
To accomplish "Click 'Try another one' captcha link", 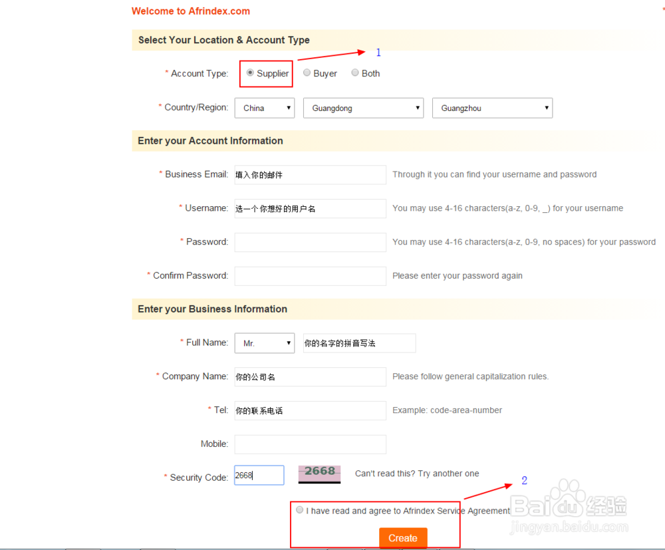I will click(448, 474).
